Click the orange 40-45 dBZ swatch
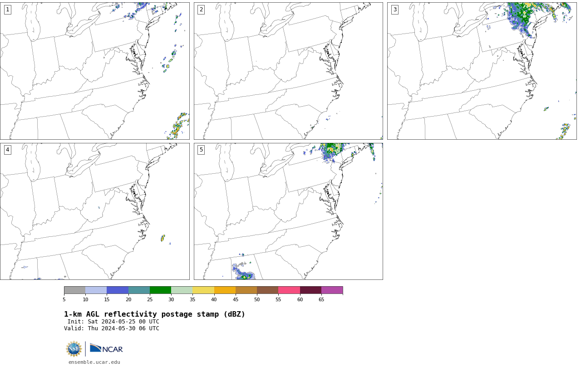The width and height of the screenshot is (581, 367). click(225, 290)
